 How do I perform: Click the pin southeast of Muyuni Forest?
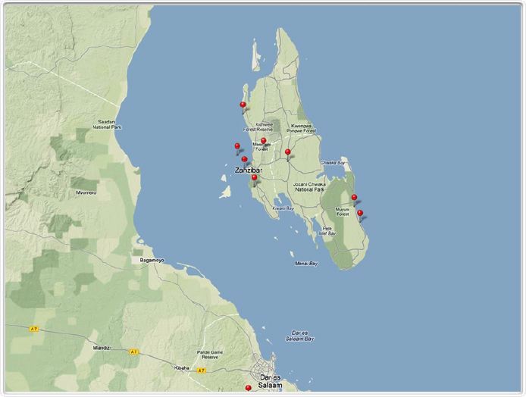(360, 214)
